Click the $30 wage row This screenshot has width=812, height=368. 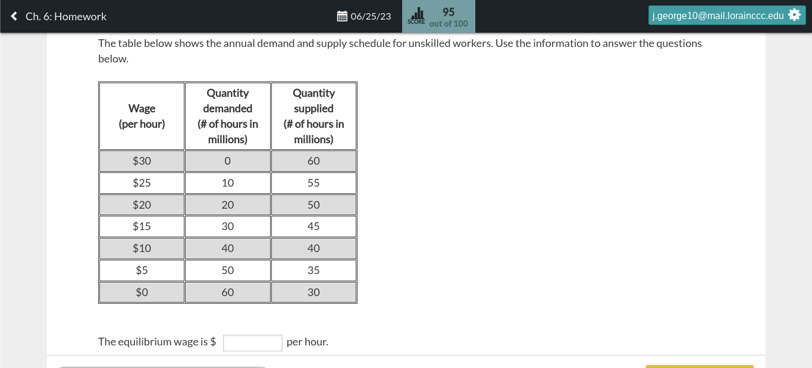[142, 161]
